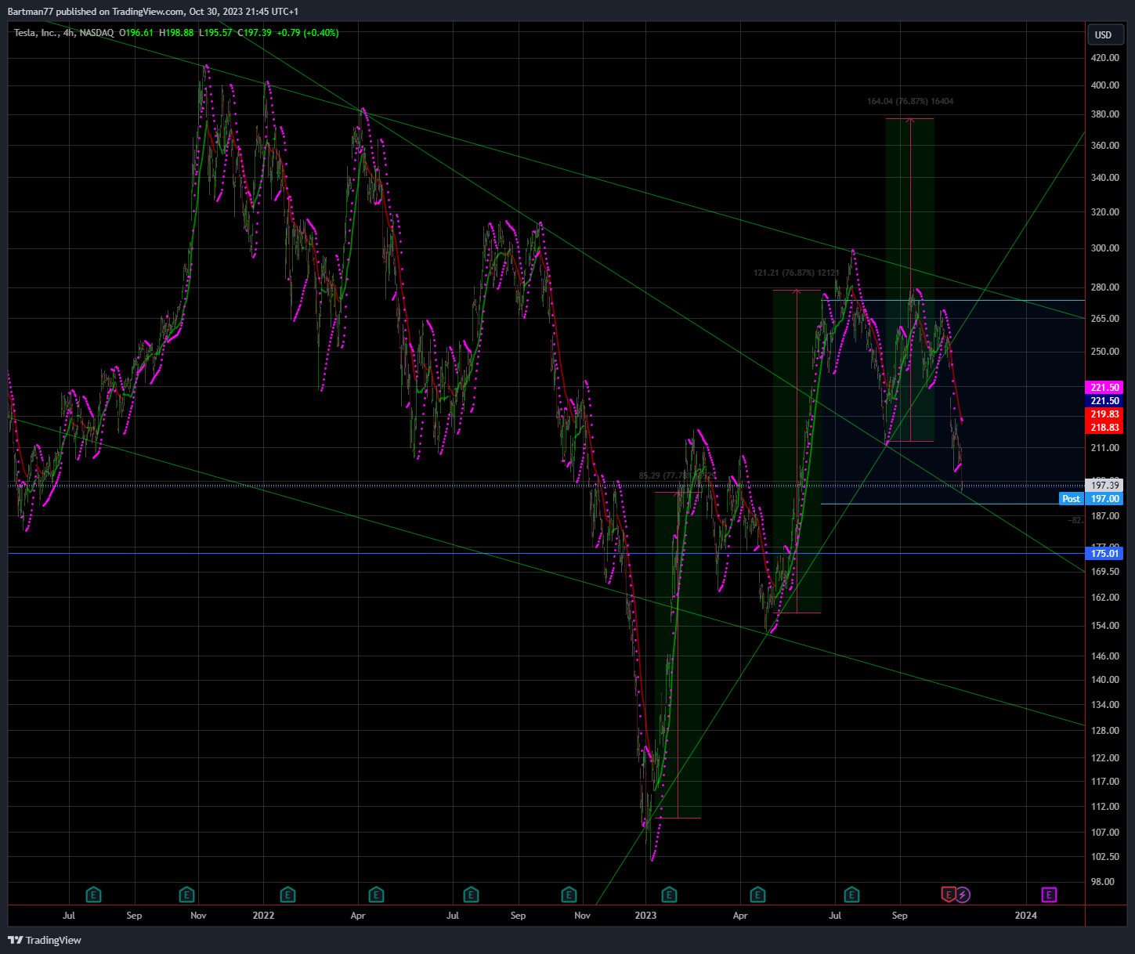The image size is (1135, 954).
Task: Click the 98.00 price axis label
Action: click(x=1104, y=882)
